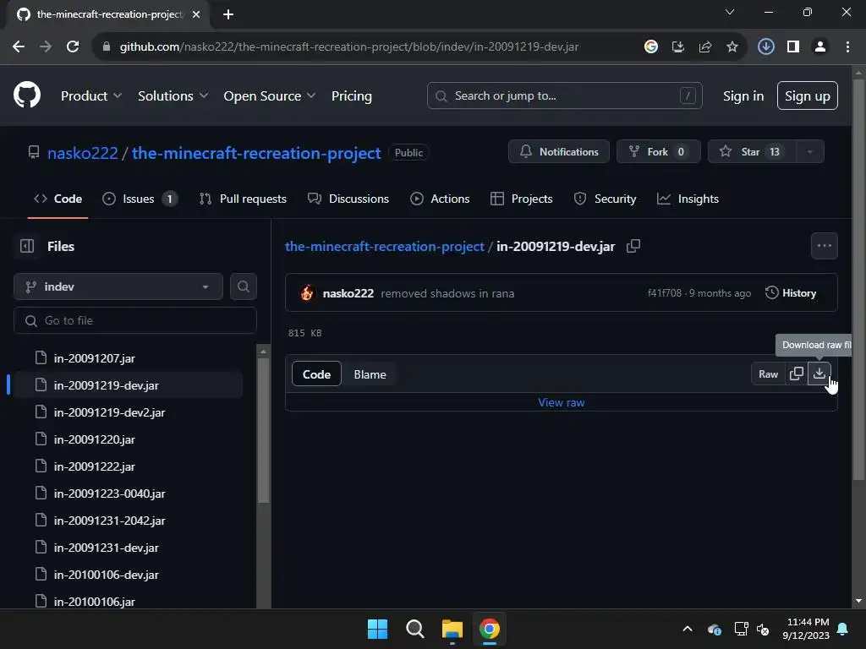Click commit hash f41f708
Image resolution: width=866 pixels, height=649 pixels.
(x=665, y=293)
